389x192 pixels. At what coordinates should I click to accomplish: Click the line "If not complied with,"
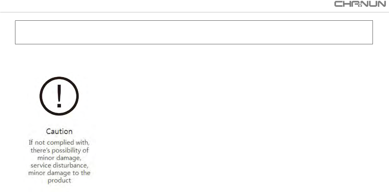[59, 142]
